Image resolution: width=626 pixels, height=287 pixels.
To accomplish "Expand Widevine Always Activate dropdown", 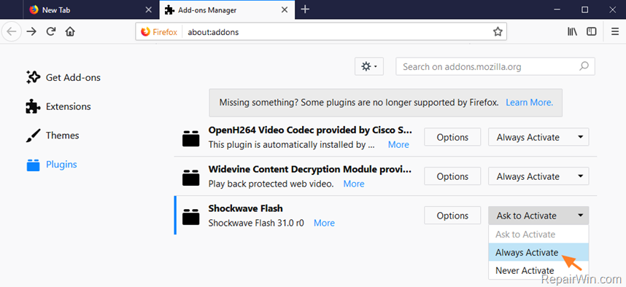I will tap(538, 176).
